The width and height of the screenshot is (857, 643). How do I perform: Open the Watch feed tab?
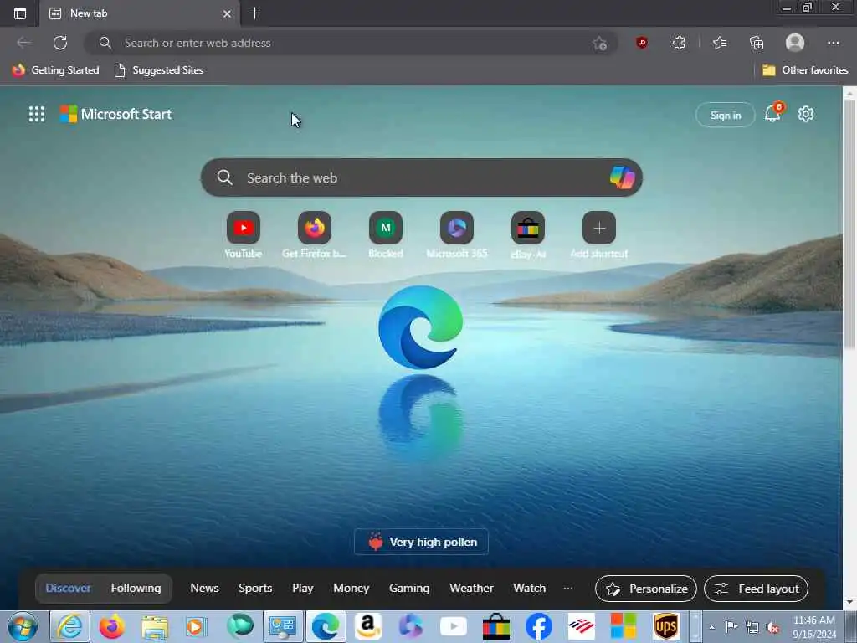(530, 588)
